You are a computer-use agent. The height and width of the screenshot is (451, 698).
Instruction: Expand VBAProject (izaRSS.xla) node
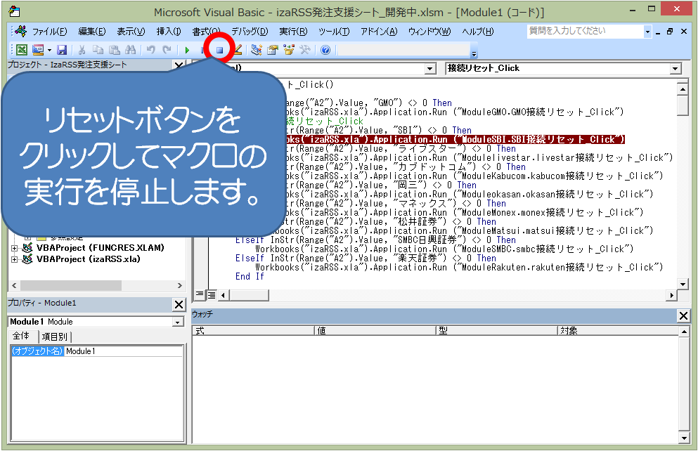14,259
